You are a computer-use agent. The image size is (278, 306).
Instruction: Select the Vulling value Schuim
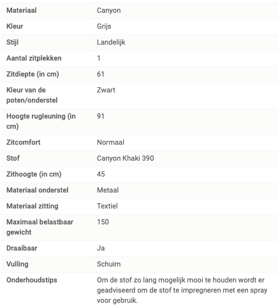pos(108,264)
